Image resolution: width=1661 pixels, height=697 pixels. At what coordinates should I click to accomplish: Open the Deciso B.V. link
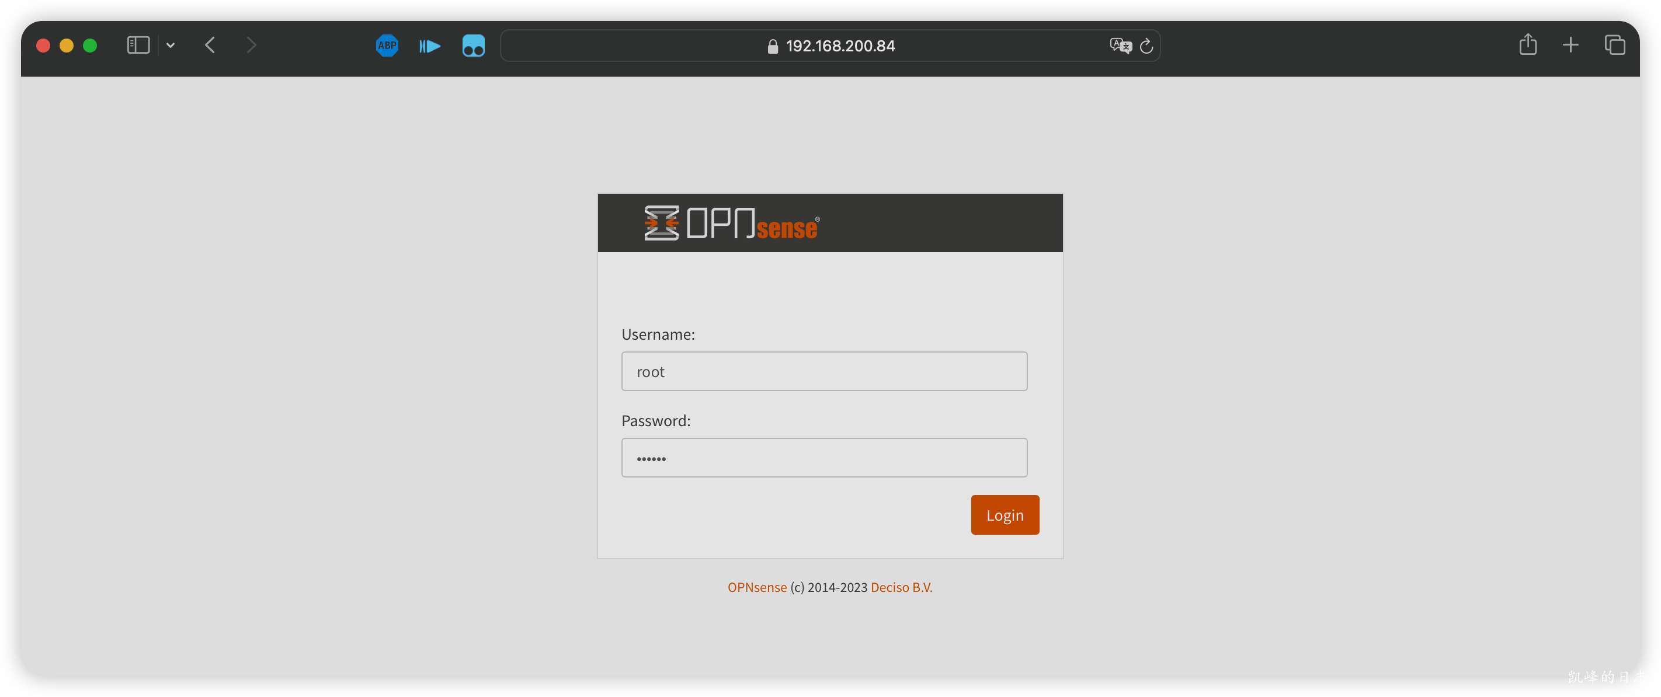click(x=901, y=587)
